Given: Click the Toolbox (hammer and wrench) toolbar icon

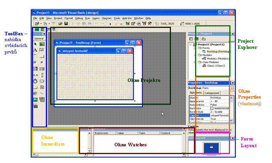Looking at the screenshot, I should tap(150, 24).
